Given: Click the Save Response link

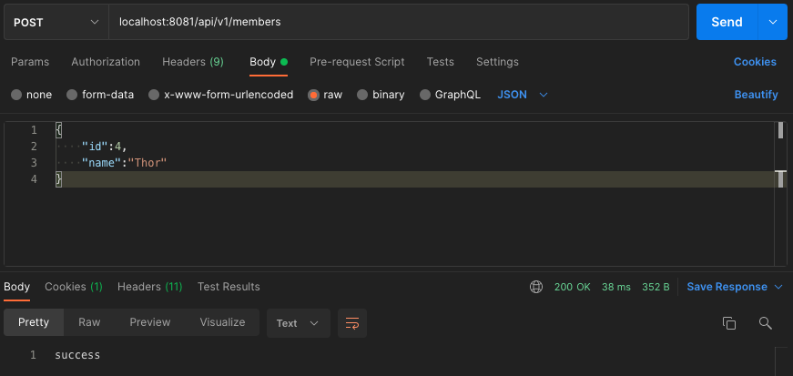Looking at the screenshot, I should tap(727, 287).
